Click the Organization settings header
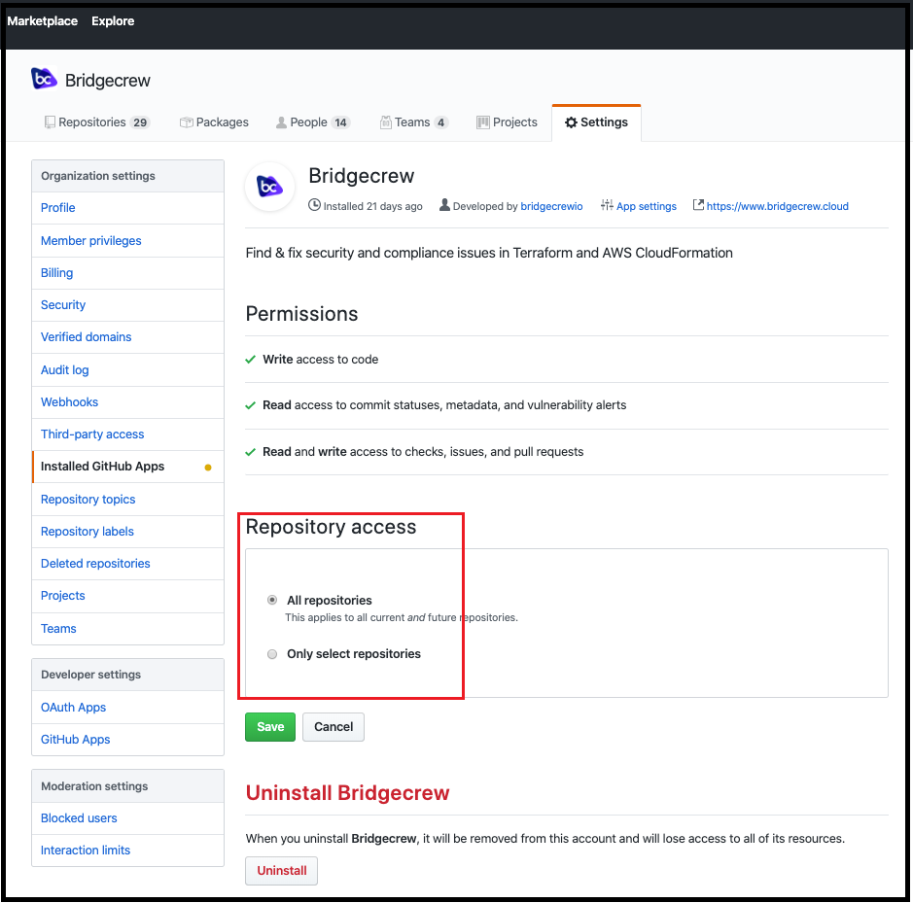The height and width of the screenshot is (903, 913). click(x=128, y=176)
